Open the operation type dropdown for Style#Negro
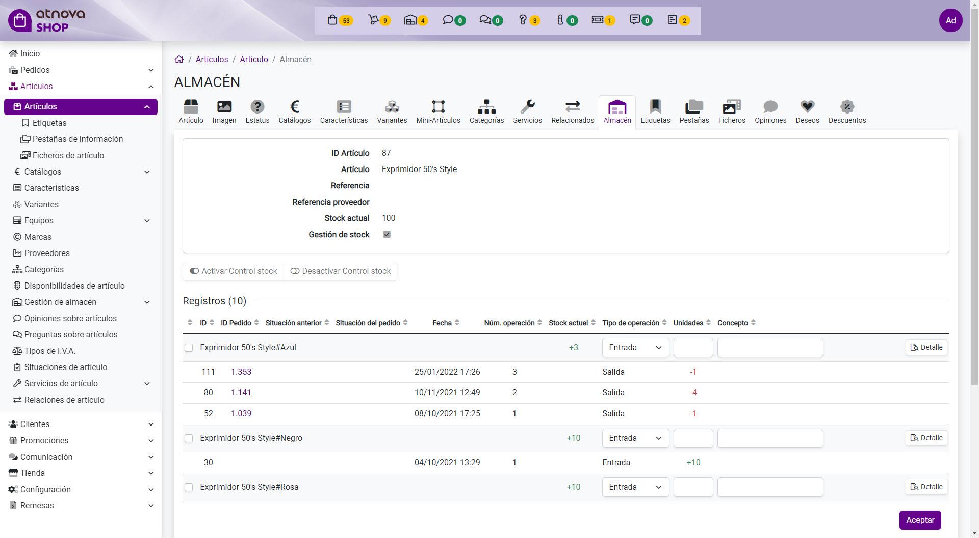This screenshot has width=979, height=538. tap(635, 438)
